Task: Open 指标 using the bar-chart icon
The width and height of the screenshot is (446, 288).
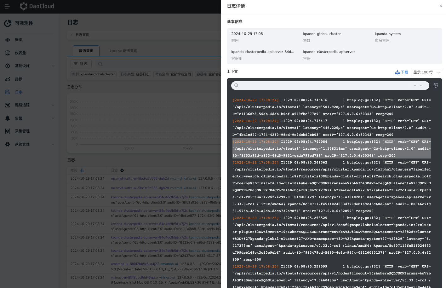Action: pyautogui.click(x=8, y=79)
